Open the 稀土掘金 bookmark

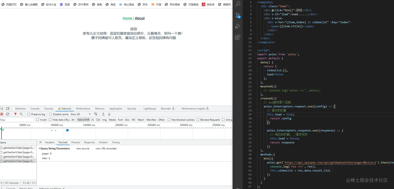point(127,4)
